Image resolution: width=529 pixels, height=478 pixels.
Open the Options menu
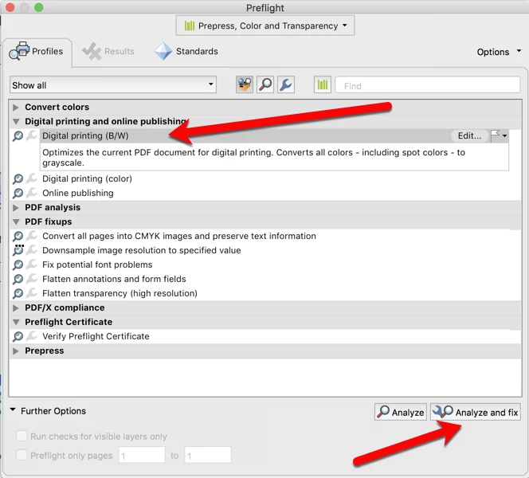coord(499,52)
